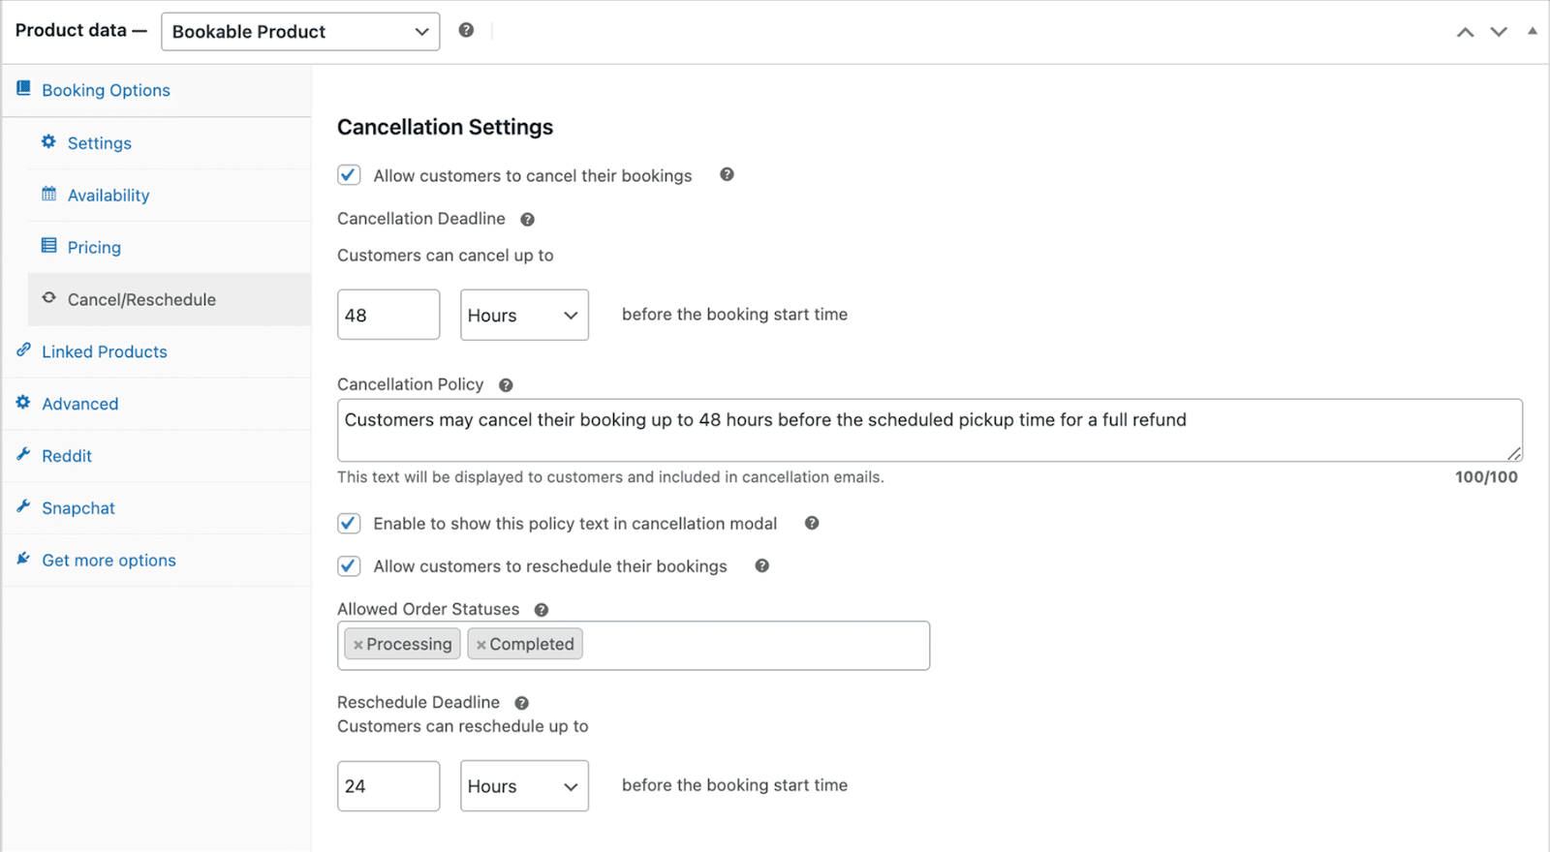Select the Cancel/Reschedule sub-tab
1550x852 pixels.
coord(170,300)
